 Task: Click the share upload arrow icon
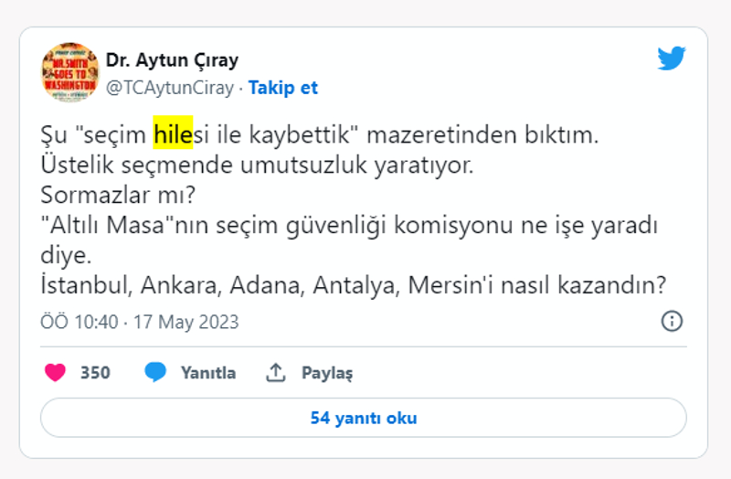pos(275,373)
